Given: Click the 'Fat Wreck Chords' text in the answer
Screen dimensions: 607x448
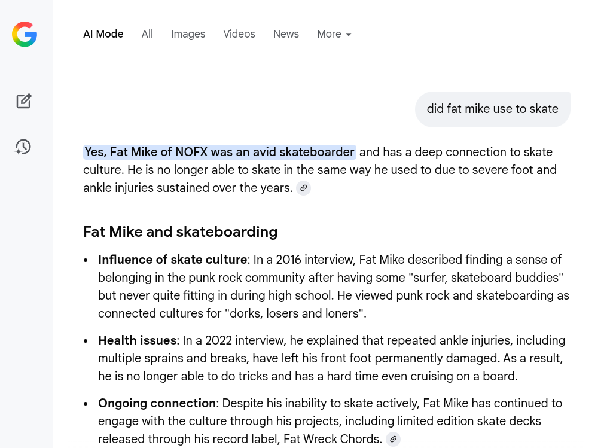Looking at the screenshot, I should coord(333,439).
